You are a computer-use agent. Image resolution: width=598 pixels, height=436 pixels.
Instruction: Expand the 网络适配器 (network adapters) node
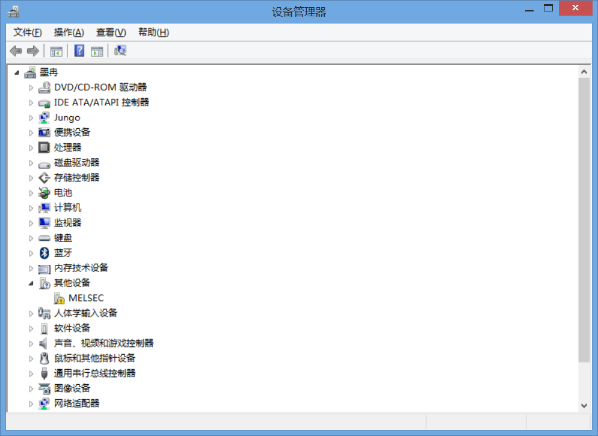(31, 403)
